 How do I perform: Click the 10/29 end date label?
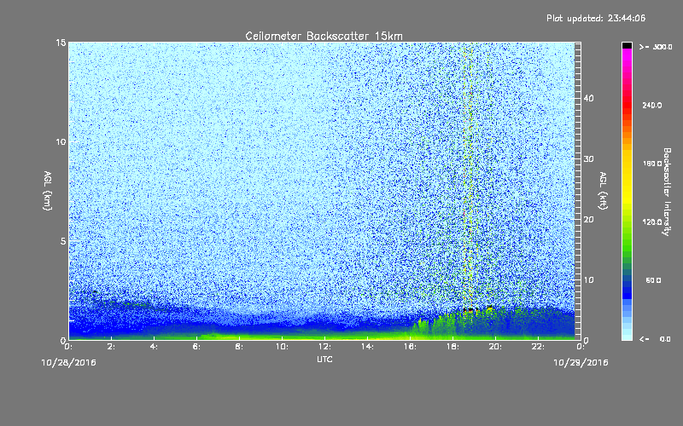click(581, 363)
